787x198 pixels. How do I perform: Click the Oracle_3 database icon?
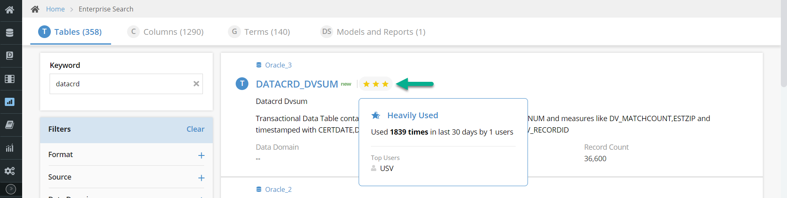coord(259,65)
